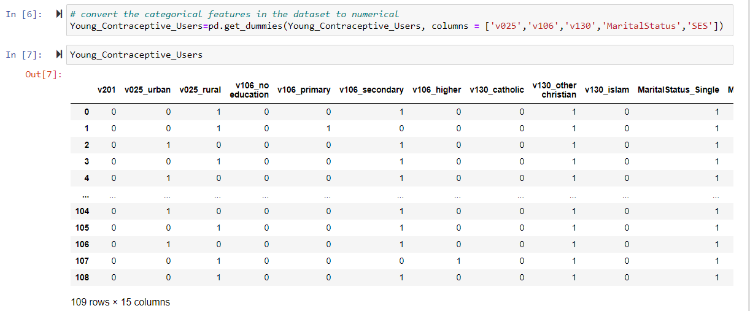The height and width of the screenshot is (311, 750).
Task: Click v025_rural value in row 0
Action: click(x=218, y=112)
